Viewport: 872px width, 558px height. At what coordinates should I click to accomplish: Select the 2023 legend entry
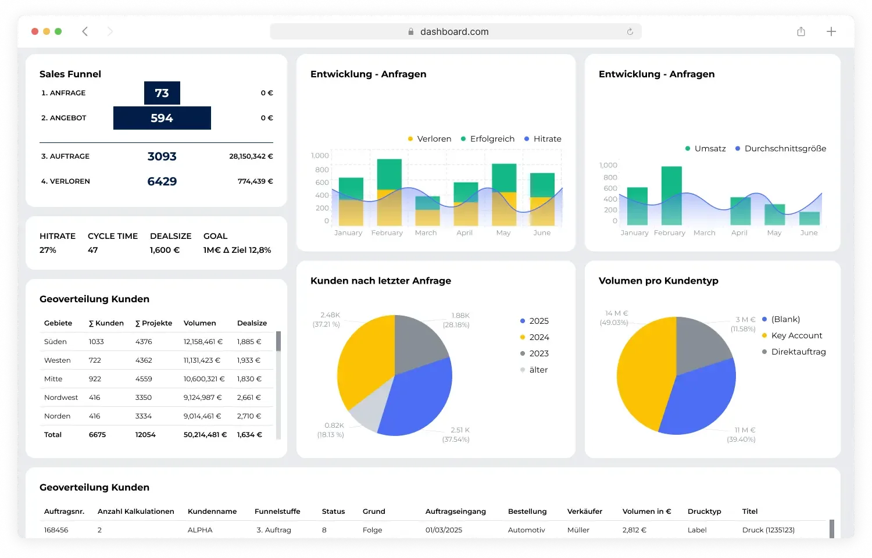(534, 353)
